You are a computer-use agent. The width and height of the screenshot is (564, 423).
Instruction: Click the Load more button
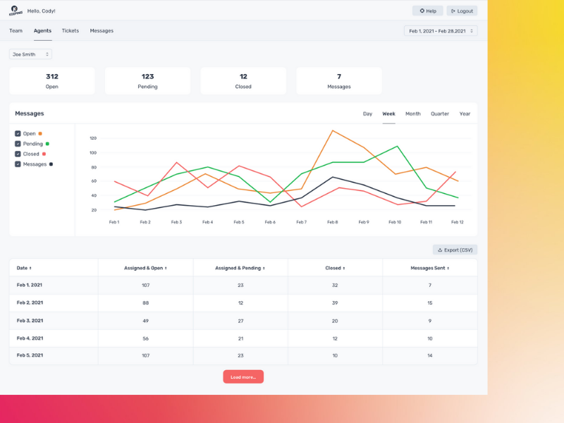coord(243,376)
